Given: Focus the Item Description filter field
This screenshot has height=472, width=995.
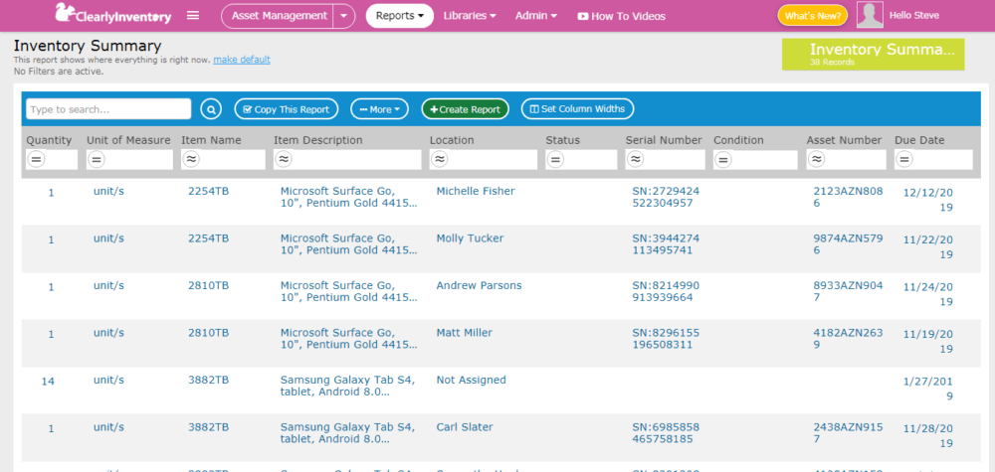Looking at the screenshot, I should [347, 160].
